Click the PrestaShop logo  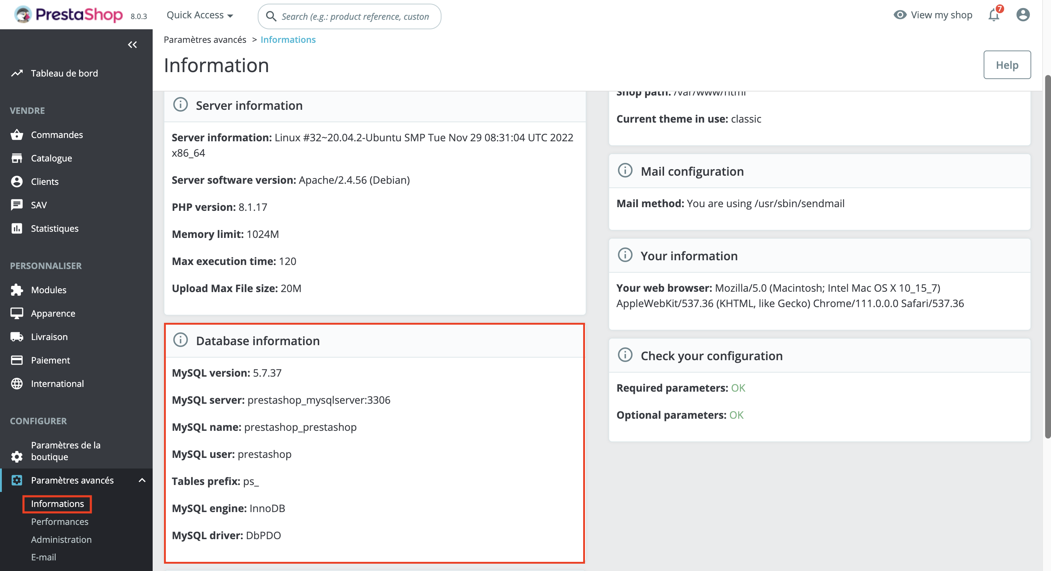[68, 15]
